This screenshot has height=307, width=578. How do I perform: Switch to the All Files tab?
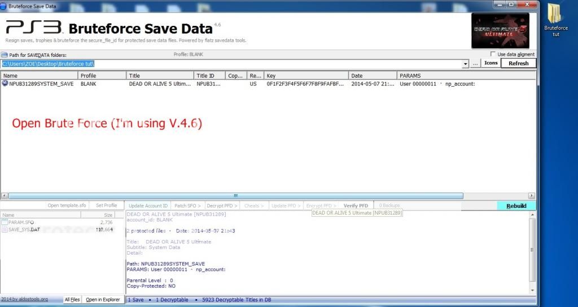pyautogui.click(x=72, y=300)
